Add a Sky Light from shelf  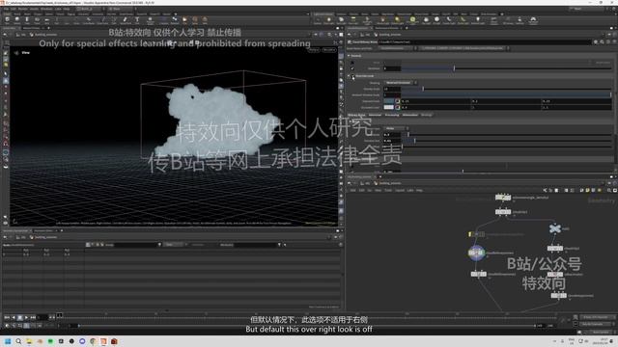click(426, 20)
